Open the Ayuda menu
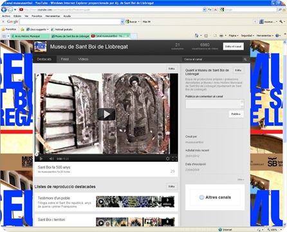Viewport: 287px width, 232px height. (67, 16)
